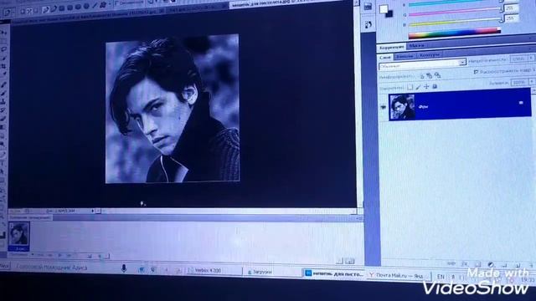
Task: Toggle the Распространить кадр 1 checkbox
Action: (476, 72)
